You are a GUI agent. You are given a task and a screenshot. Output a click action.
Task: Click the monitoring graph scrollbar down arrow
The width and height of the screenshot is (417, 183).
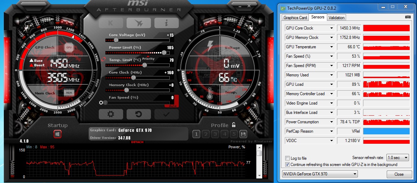point(259,175)
